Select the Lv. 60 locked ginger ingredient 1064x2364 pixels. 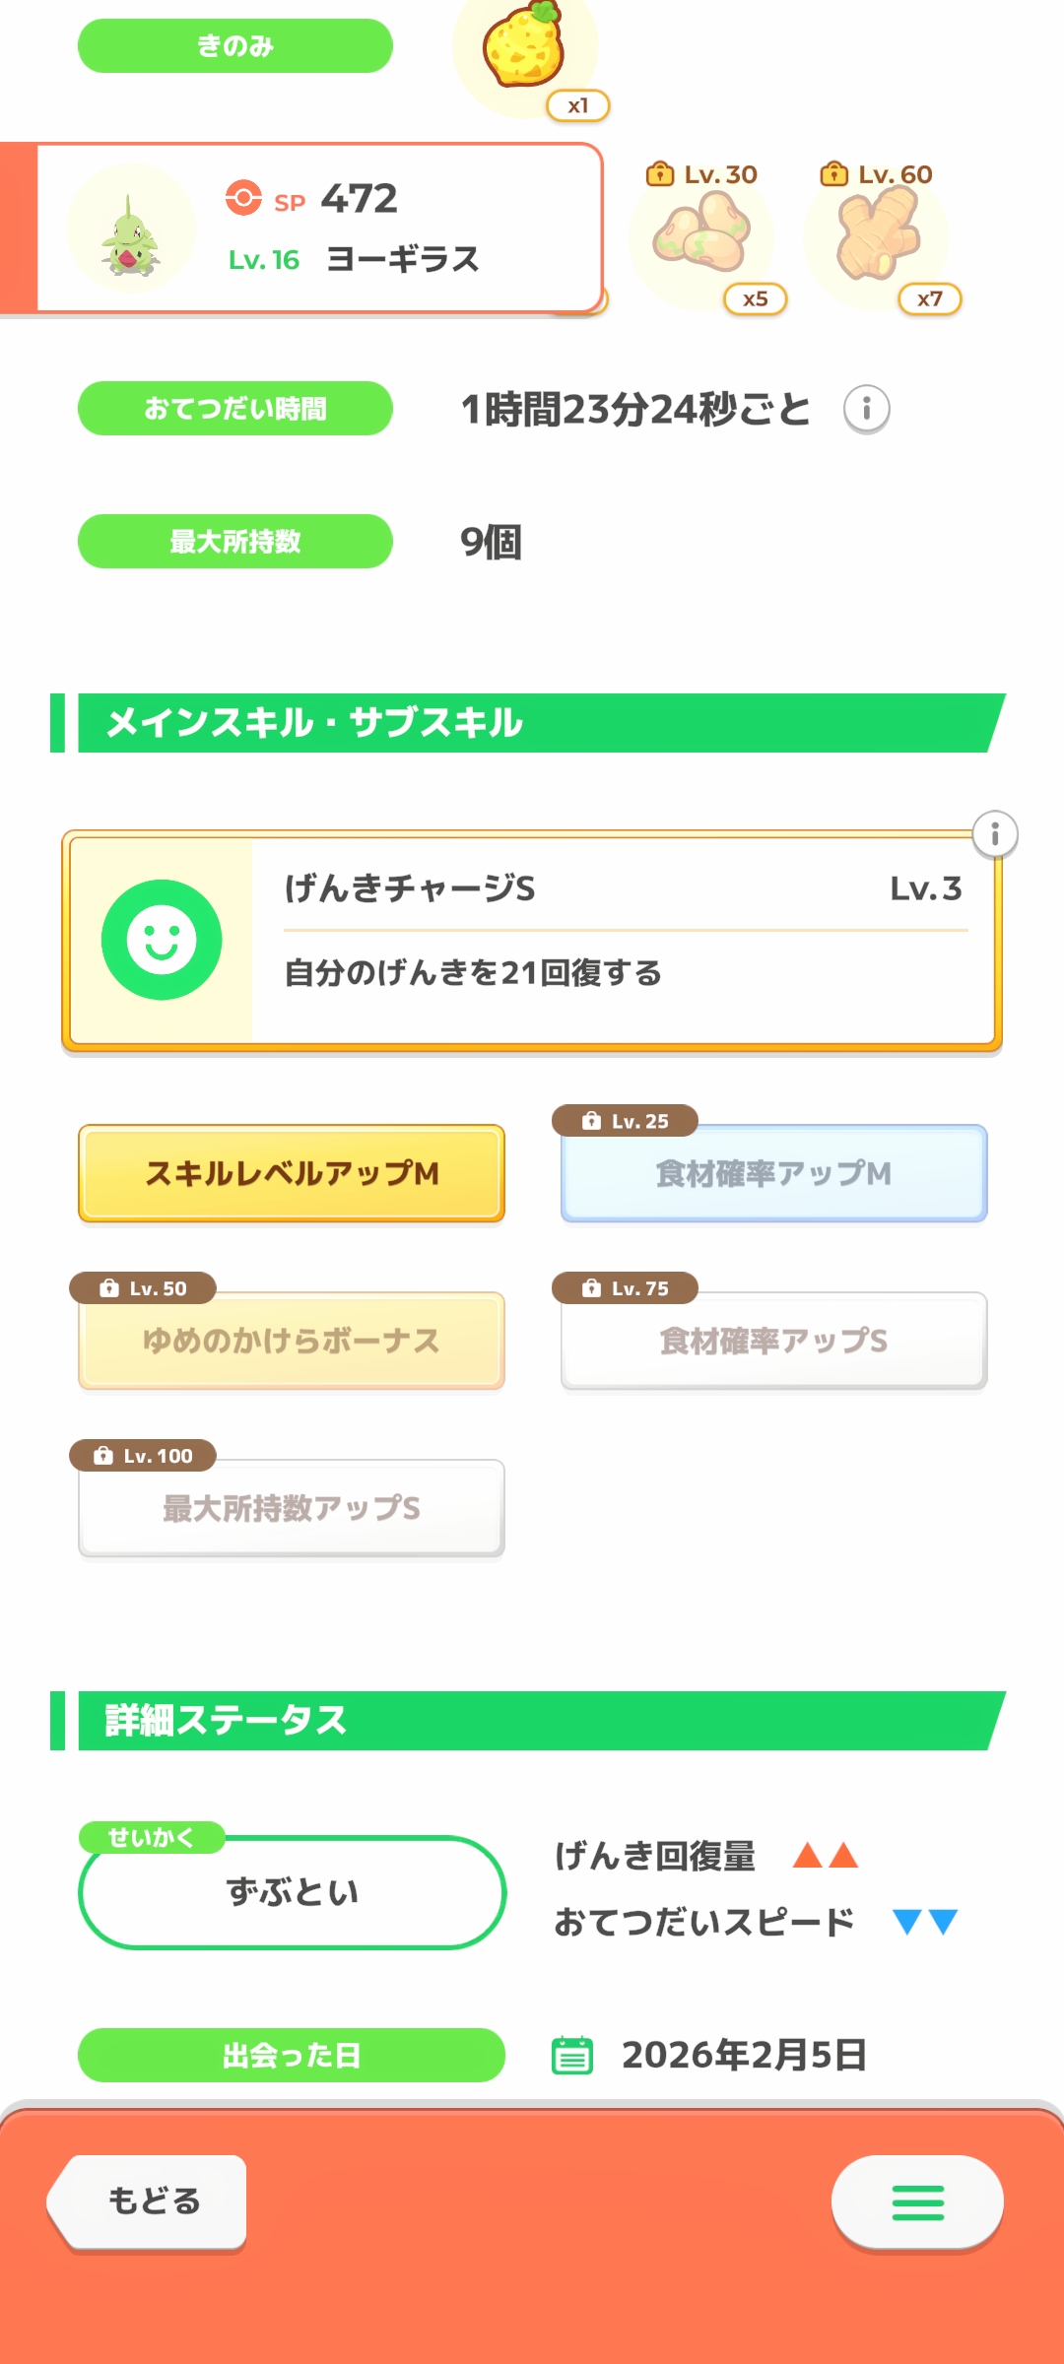(x=877, y=236)
